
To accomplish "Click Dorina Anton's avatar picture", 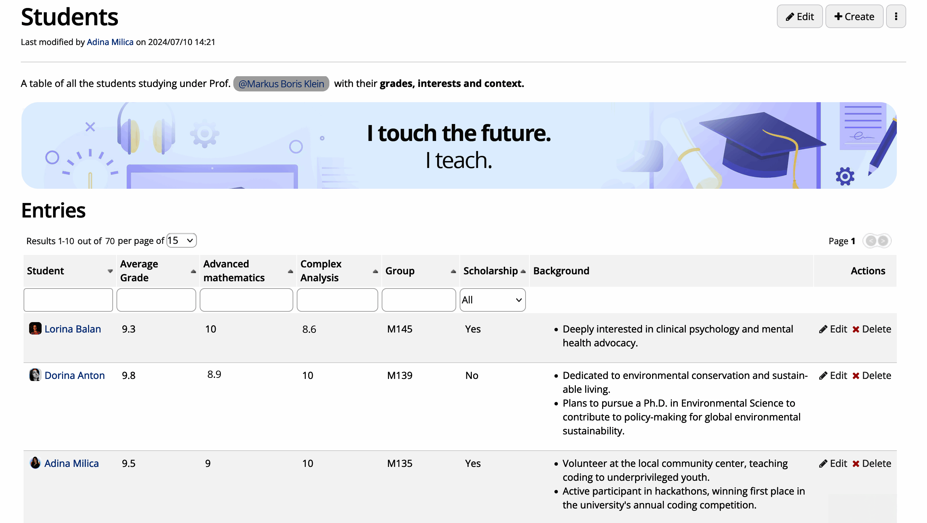I will coord(35,375).
